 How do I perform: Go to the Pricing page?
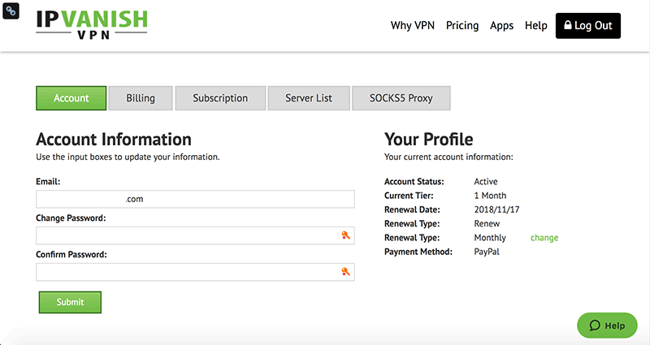462,26
